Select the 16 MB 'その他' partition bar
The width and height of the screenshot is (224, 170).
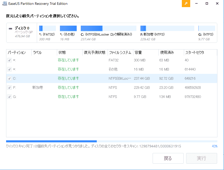tap(68, 28)
